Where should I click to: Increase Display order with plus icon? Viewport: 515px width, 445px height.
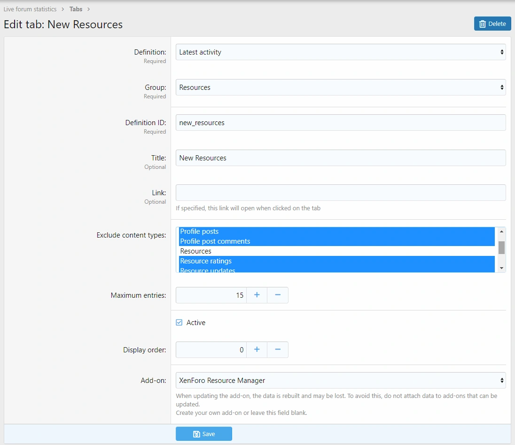[x=257, y=350]
